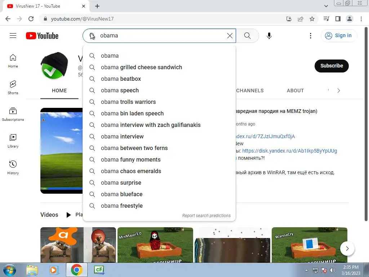Go to Home in sidebar
This screenshot has width=369, height=277.
[13, 61]
